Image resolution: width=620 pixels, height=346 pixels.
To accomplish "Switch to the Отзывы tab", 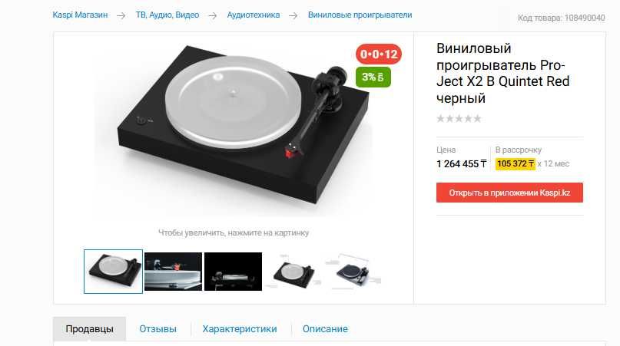I will (x=157, y=328).
